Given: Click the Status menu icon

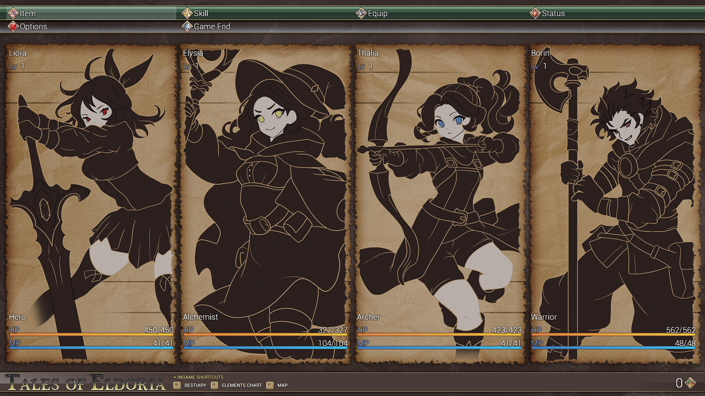Looking at the screenshot, I should 535,13.
